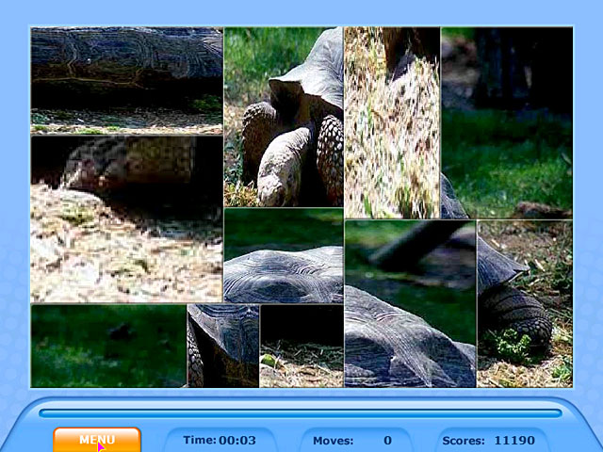
Task: Pick the small dark piece with straw at the bottom
Action: 301,345
